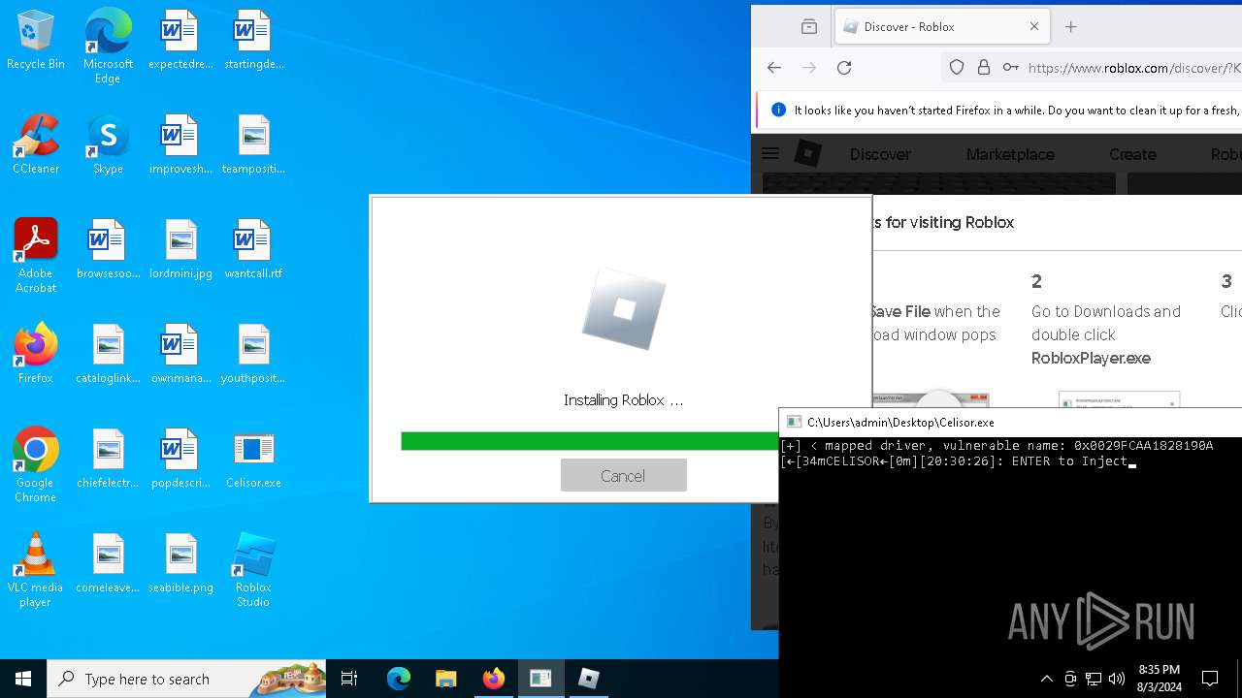1242x698 pixels.
Task: Select the youthposit... image file
Action: click(x=253, y=355)
